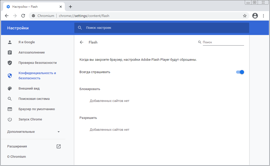Focus the Поиск field on Flash page
The image size is (270, 166).
point(223,42)
